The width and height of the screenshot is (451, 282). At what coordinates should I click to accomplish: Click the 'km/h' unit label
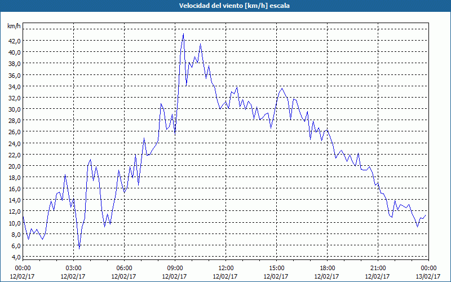(14, 26)
